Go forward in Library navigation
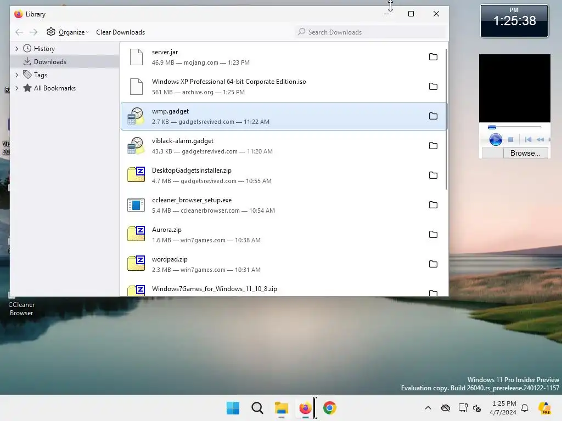The image size is (562, 421). click(33, 32)
